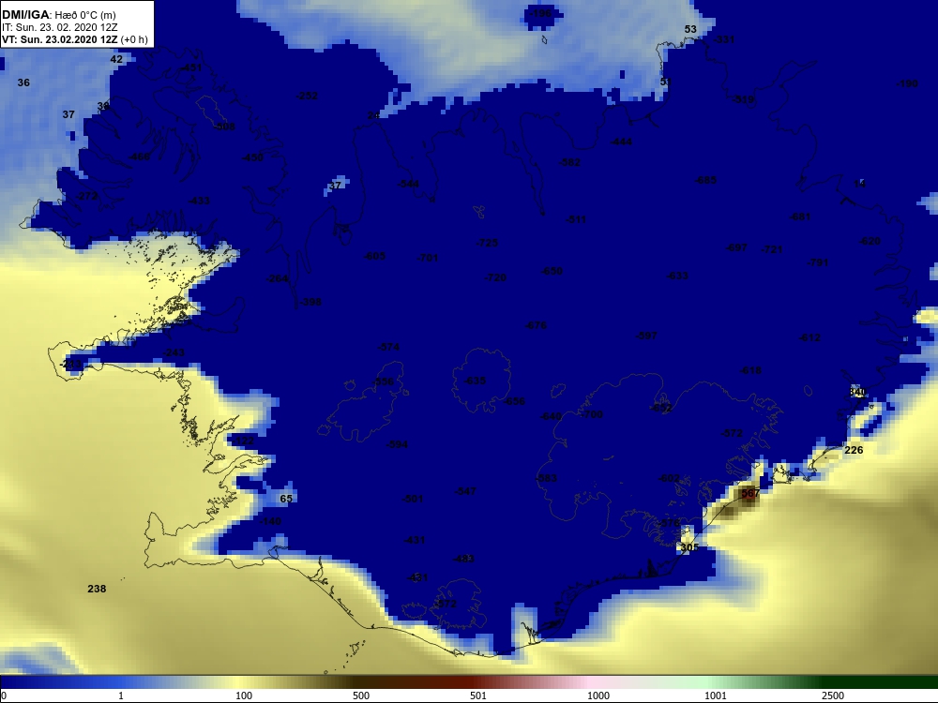Click the 'VT: Sun. 23.02.2020 12Z (+0 h)' line
Viewport: 938px width, 703px height.
click(x=75, y=39)
